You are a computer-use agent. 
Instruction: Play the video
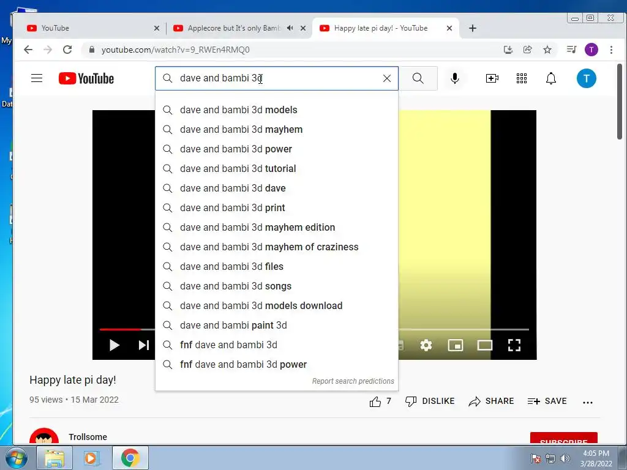pyautogui.click(x=115, y=345)
